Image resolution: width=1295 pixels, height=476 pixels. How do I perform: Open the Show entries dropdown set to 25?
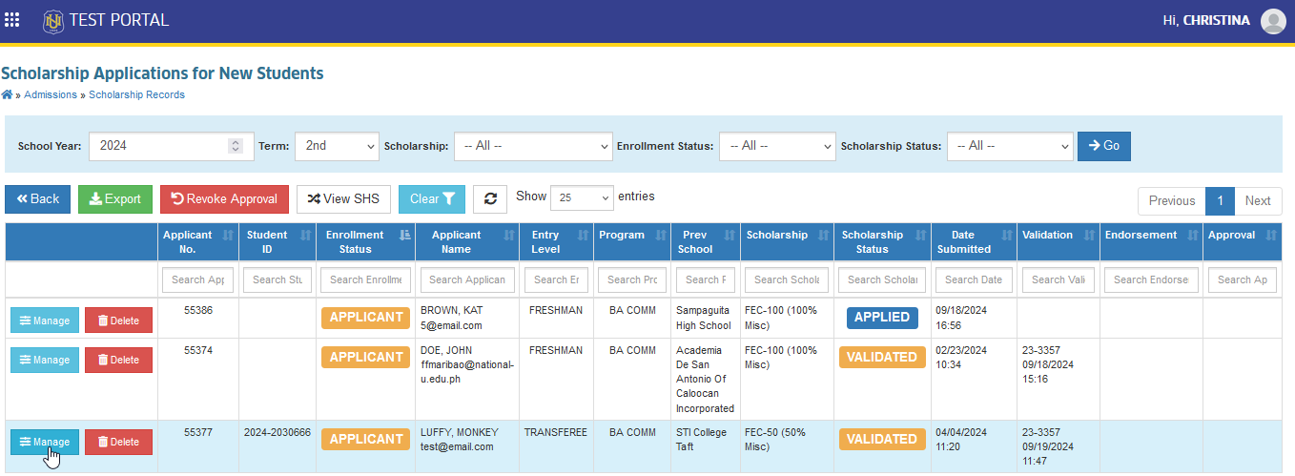582,197
